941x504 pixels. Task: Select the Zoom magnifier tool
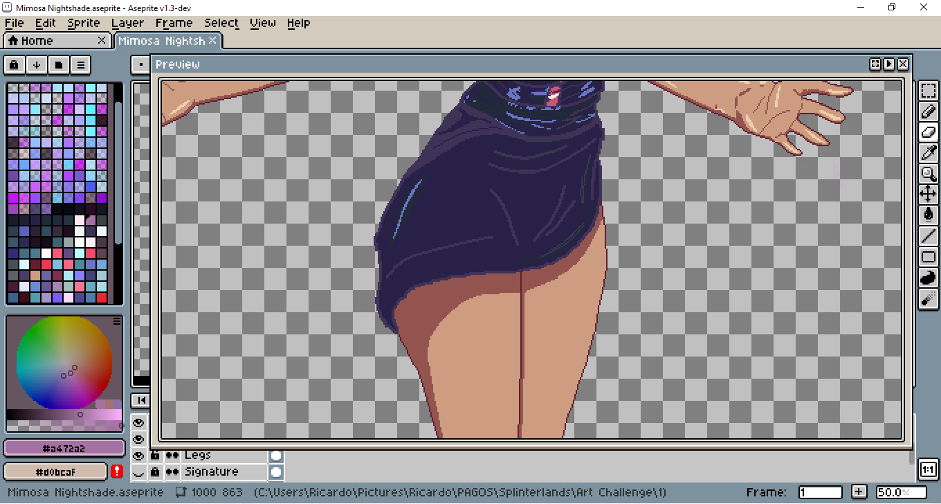pyautogui.click(x=929, y=174)
